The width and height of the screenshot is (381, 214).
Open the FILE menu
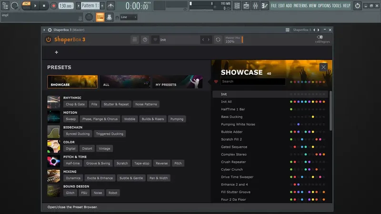click(x=274, y=6)
